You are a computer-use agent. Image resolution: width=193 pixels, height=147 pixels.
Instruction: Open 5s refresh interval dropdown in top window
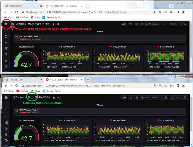pos(177,24)
